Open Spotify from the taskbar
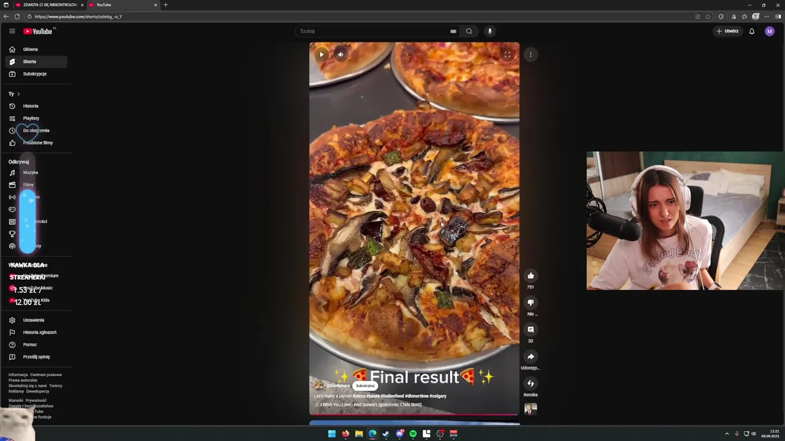This screenshot has height=441, width=785. pos(413,434)
